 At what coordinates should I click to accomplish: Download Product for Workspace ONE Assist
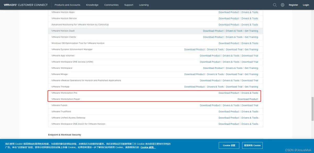[229, 124]
